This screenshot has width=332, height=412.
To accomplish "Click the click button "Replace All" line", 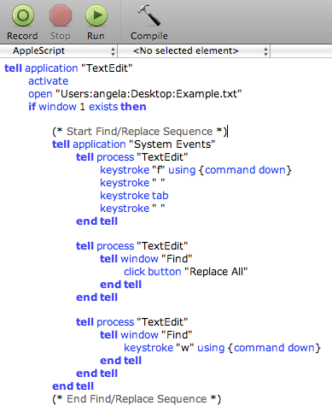I will pyautogui.click(x=186, y=272).
